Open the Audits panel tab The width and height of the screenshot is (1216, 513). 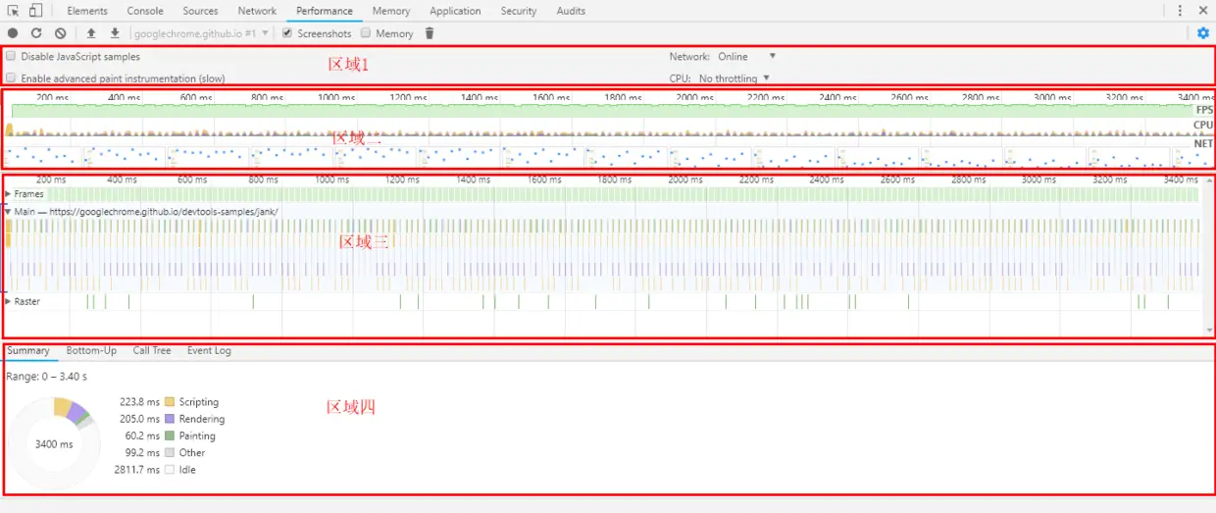pyautogui.click(x=571, y=11)
